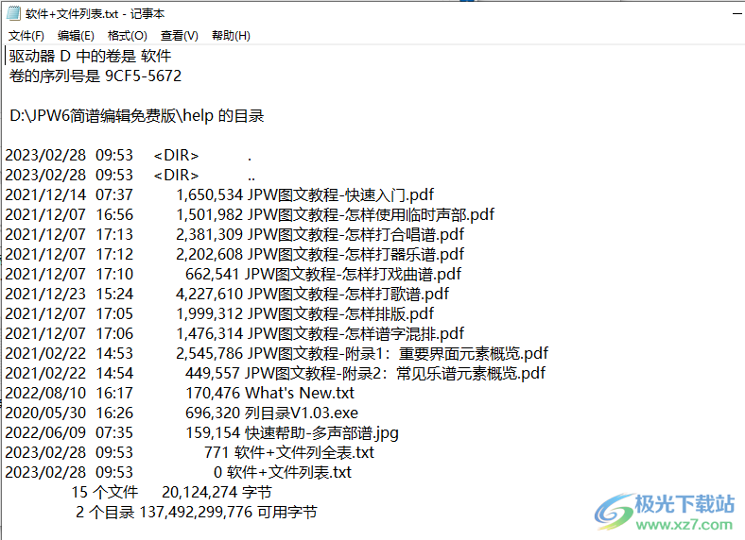Open the 文件(F) menu
The width and height of the screenshot is (745, 540).
pos(26,36)
